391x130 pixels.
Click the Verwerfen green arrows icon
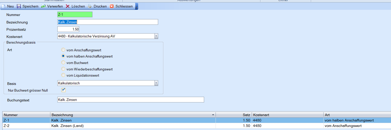tap(43, 6)
